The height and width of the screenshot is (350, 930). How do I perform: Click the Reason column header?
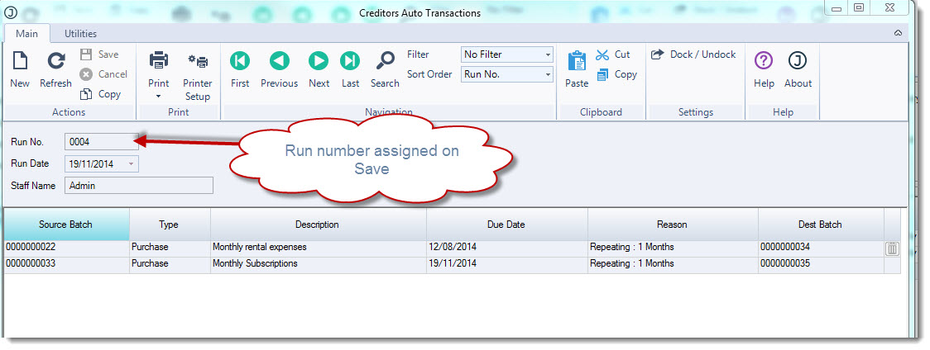(x=673, y=225)
